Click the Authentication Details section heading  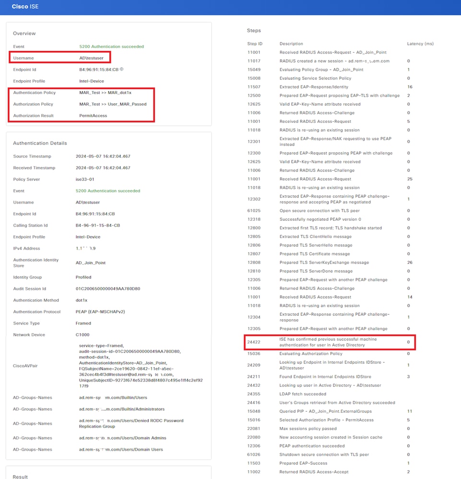coord(40,143)
